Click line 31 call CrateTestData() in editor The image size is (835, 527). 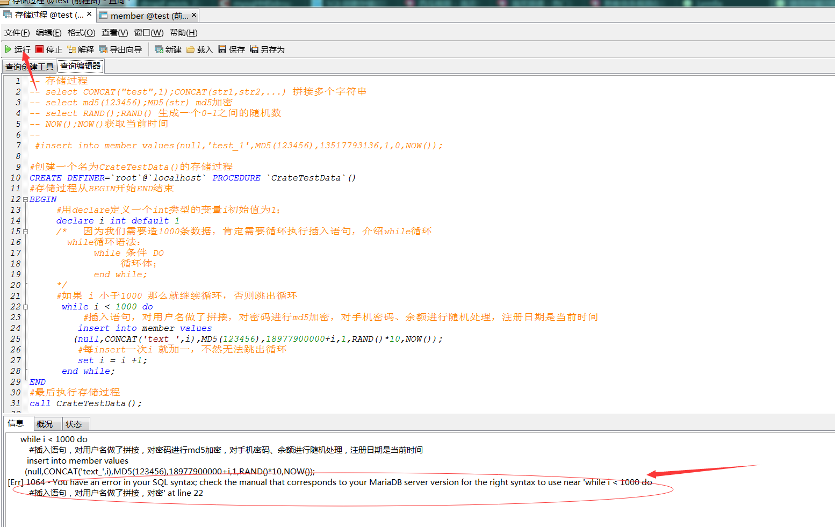pyautogui.click(x=86, y=403)
